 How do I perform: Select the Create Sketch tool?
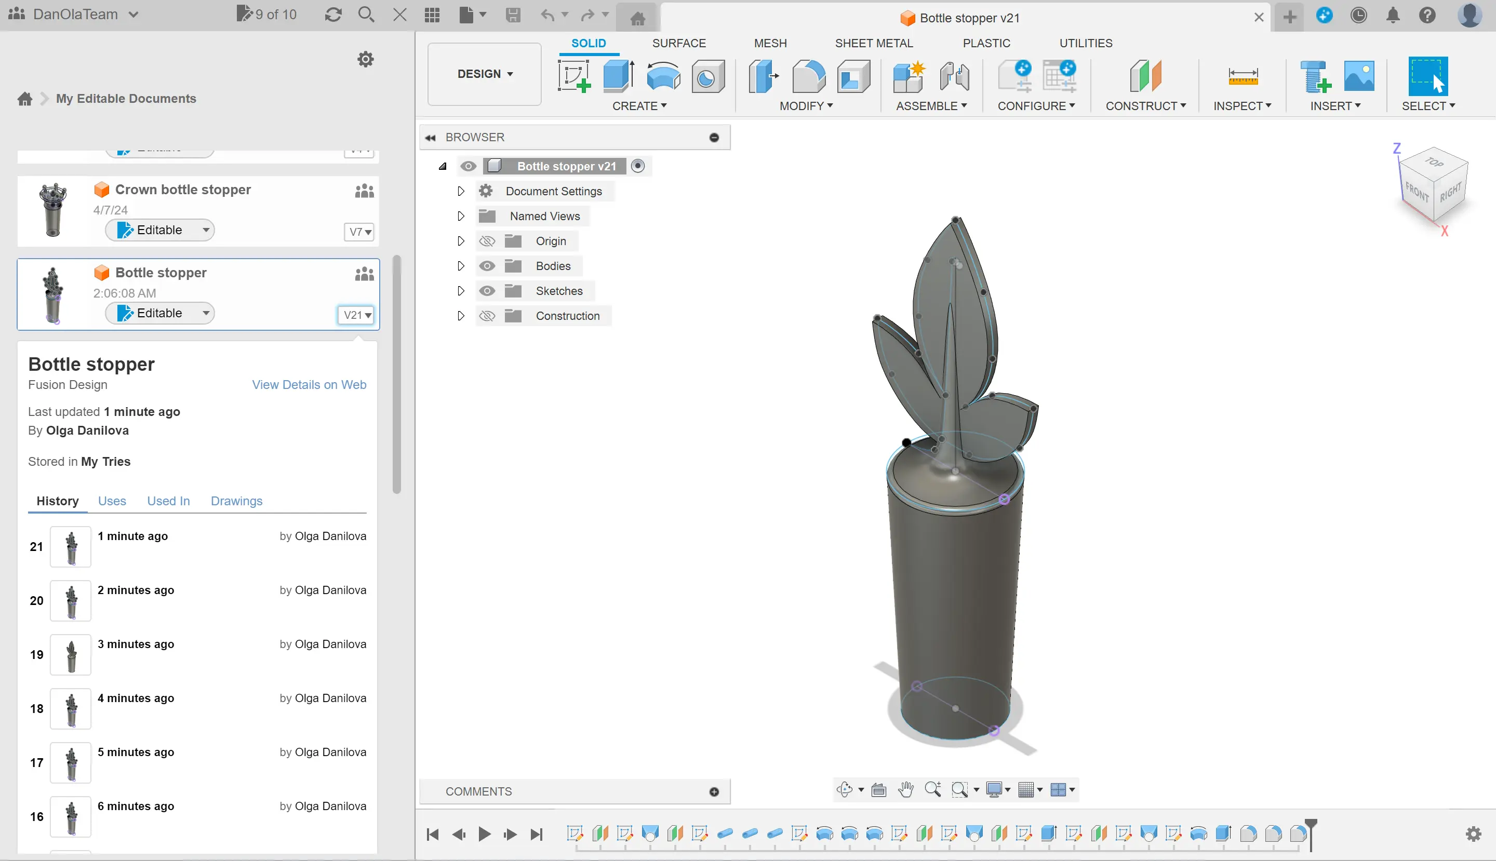[573, 76]
